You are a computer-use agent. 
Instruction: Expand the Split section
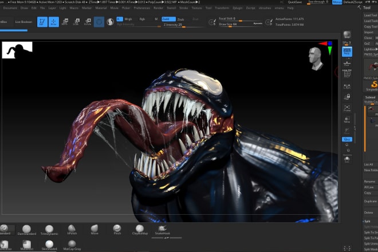point(367,221)
